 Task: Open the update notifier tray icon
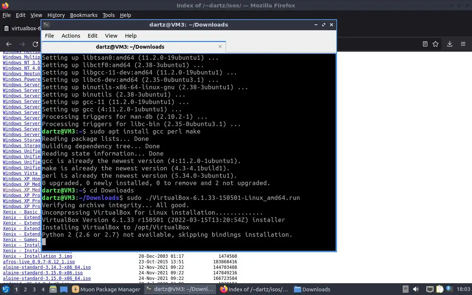tap(449, 289)
